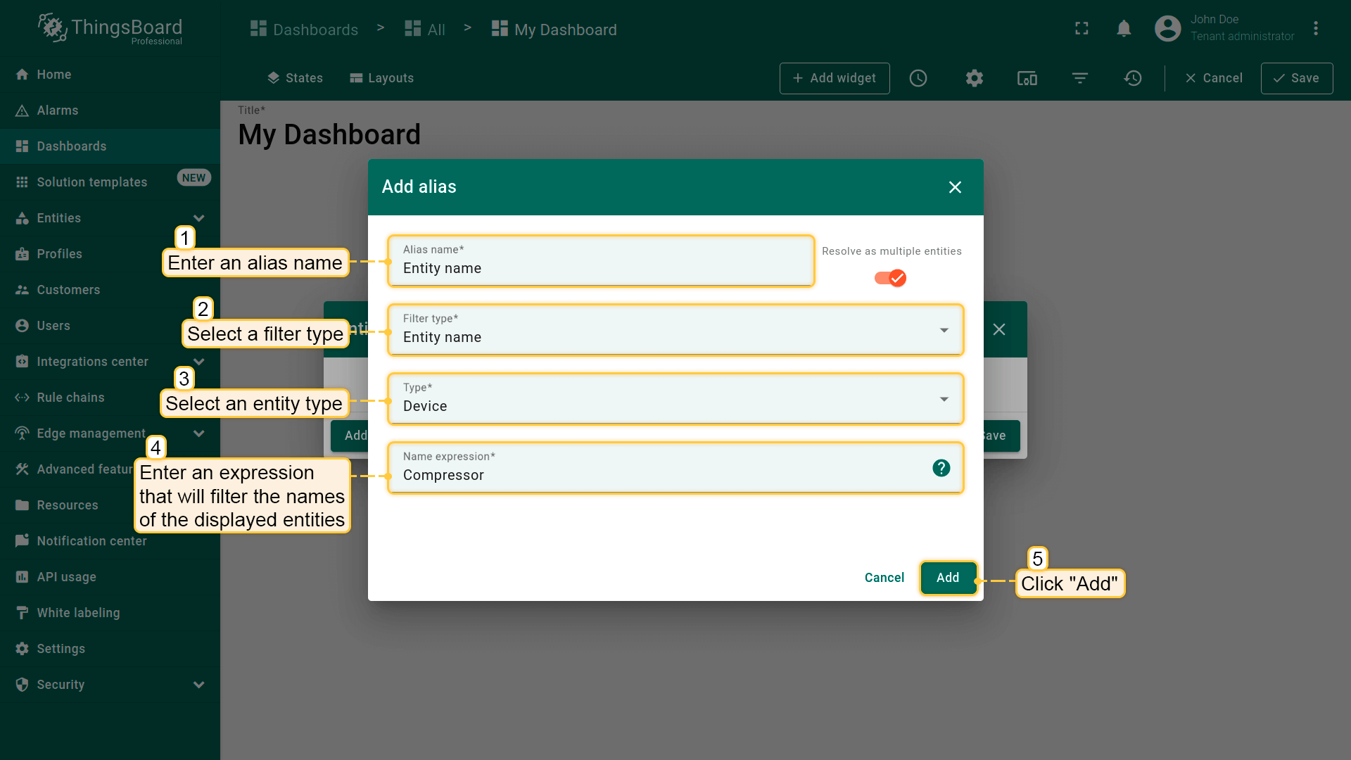Click the Add button in dialog
The height and width of the screenshot is (760, 1351).
[947, 578]
